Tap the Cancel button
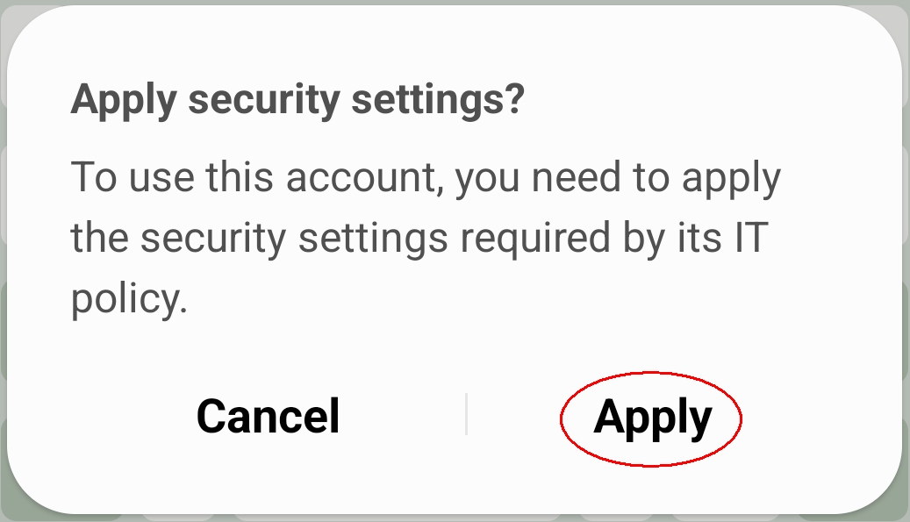Viewport: 910px width, 522px height. (x=268, y=416)
